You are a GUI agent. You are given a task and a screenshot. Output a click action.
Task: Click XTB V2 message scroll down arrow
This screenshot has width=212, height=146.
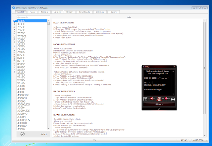pos(173,94)
